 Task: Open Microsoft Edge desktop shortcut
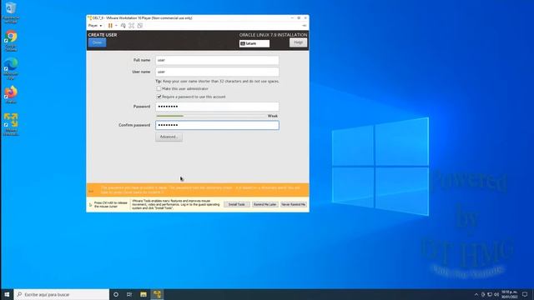coord(11,69)
